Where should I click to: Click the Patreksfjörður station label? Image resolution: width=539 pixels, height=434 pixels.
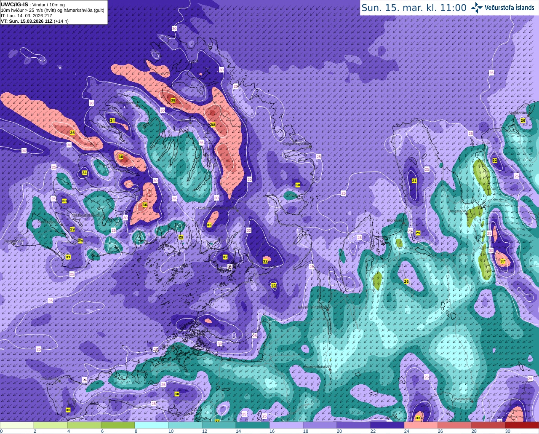click(49, 222)
